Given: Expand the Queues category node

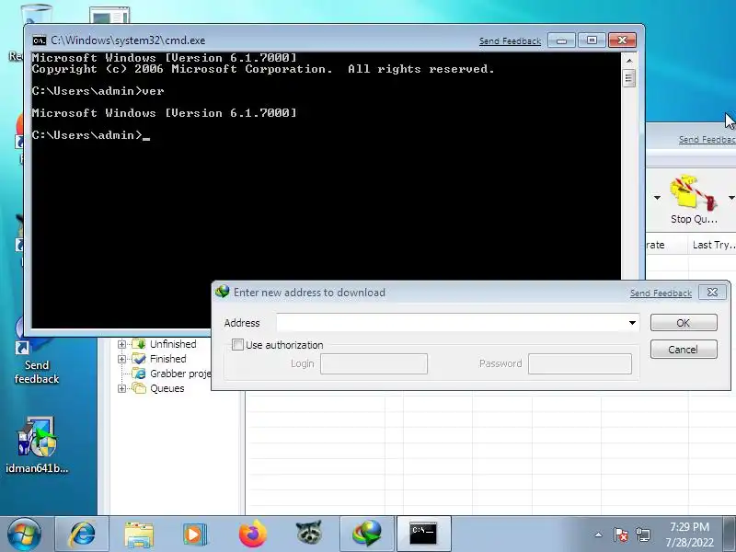Looking at the screenshot, I should (x=121, y=388).
